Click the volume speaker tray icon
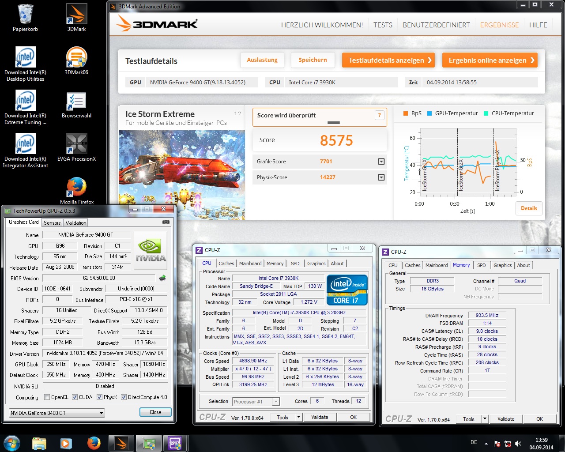 tap(518, 444)
